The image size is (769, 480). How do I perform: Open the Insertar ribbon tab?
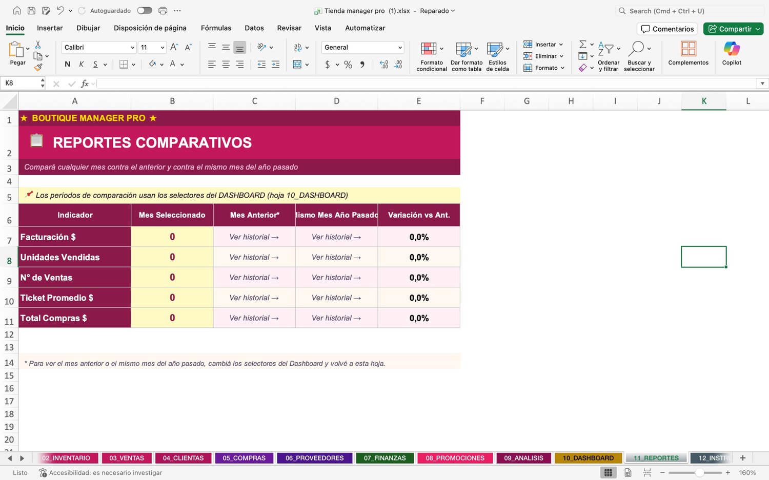pyautogui.click(x=50, y=28)
